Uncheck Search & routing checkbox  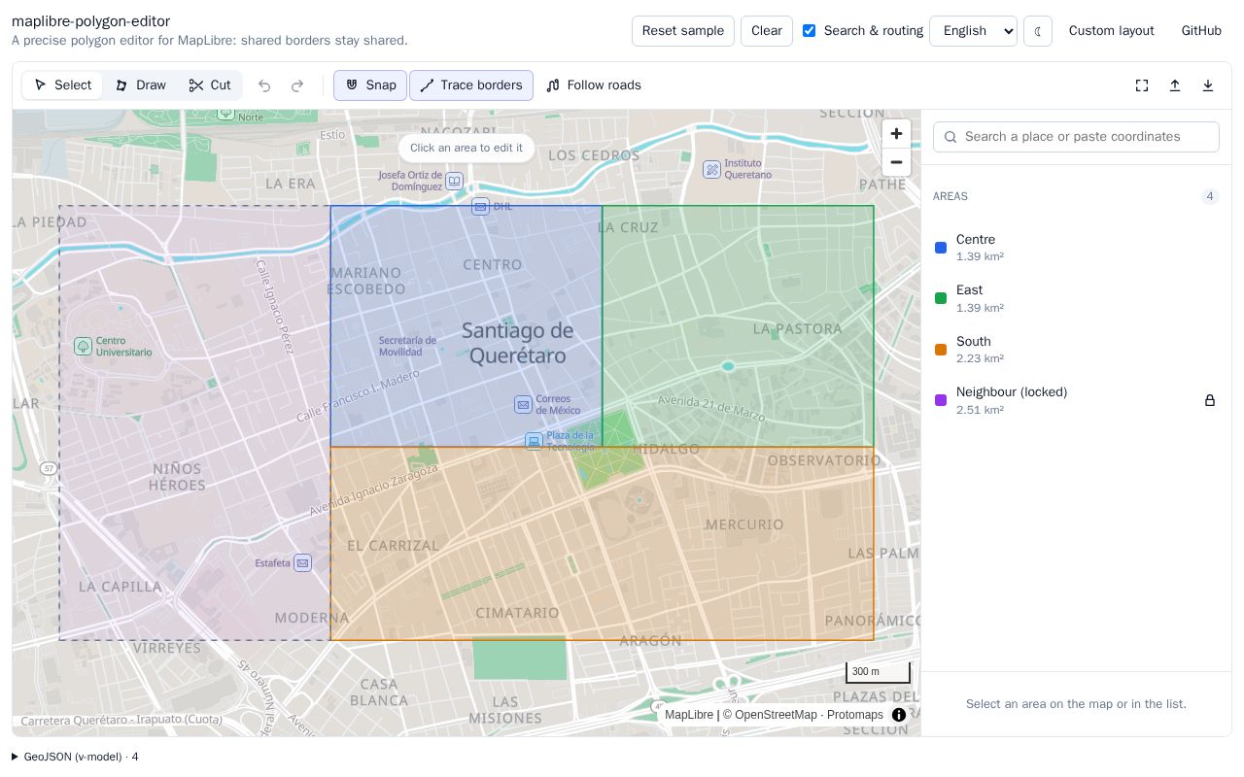tap(809, 31)
